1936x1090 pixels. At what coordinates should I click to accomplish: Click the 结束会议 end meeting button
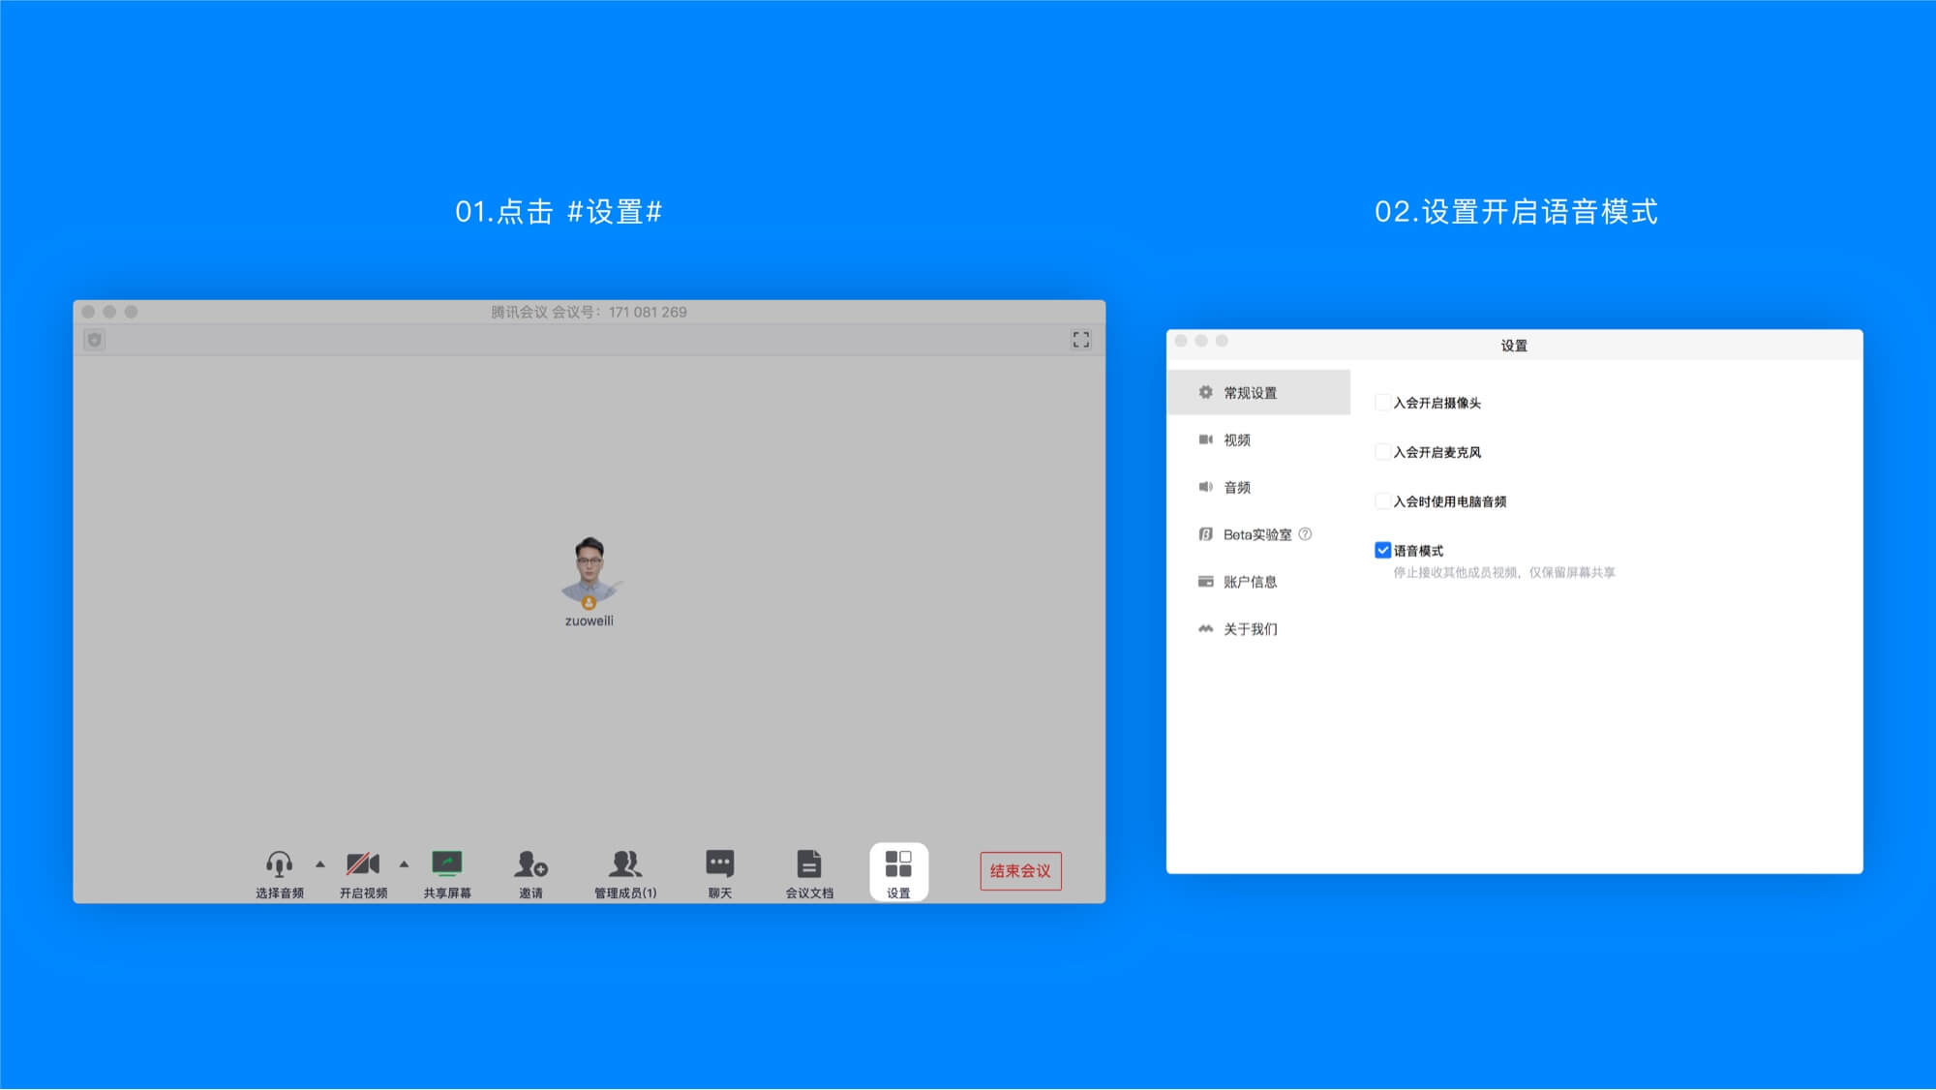point(1019,870)
